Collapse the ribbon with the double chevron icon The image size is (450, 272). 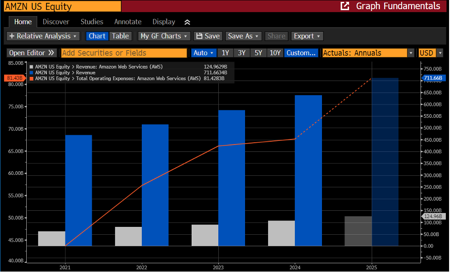pos(187,22)
